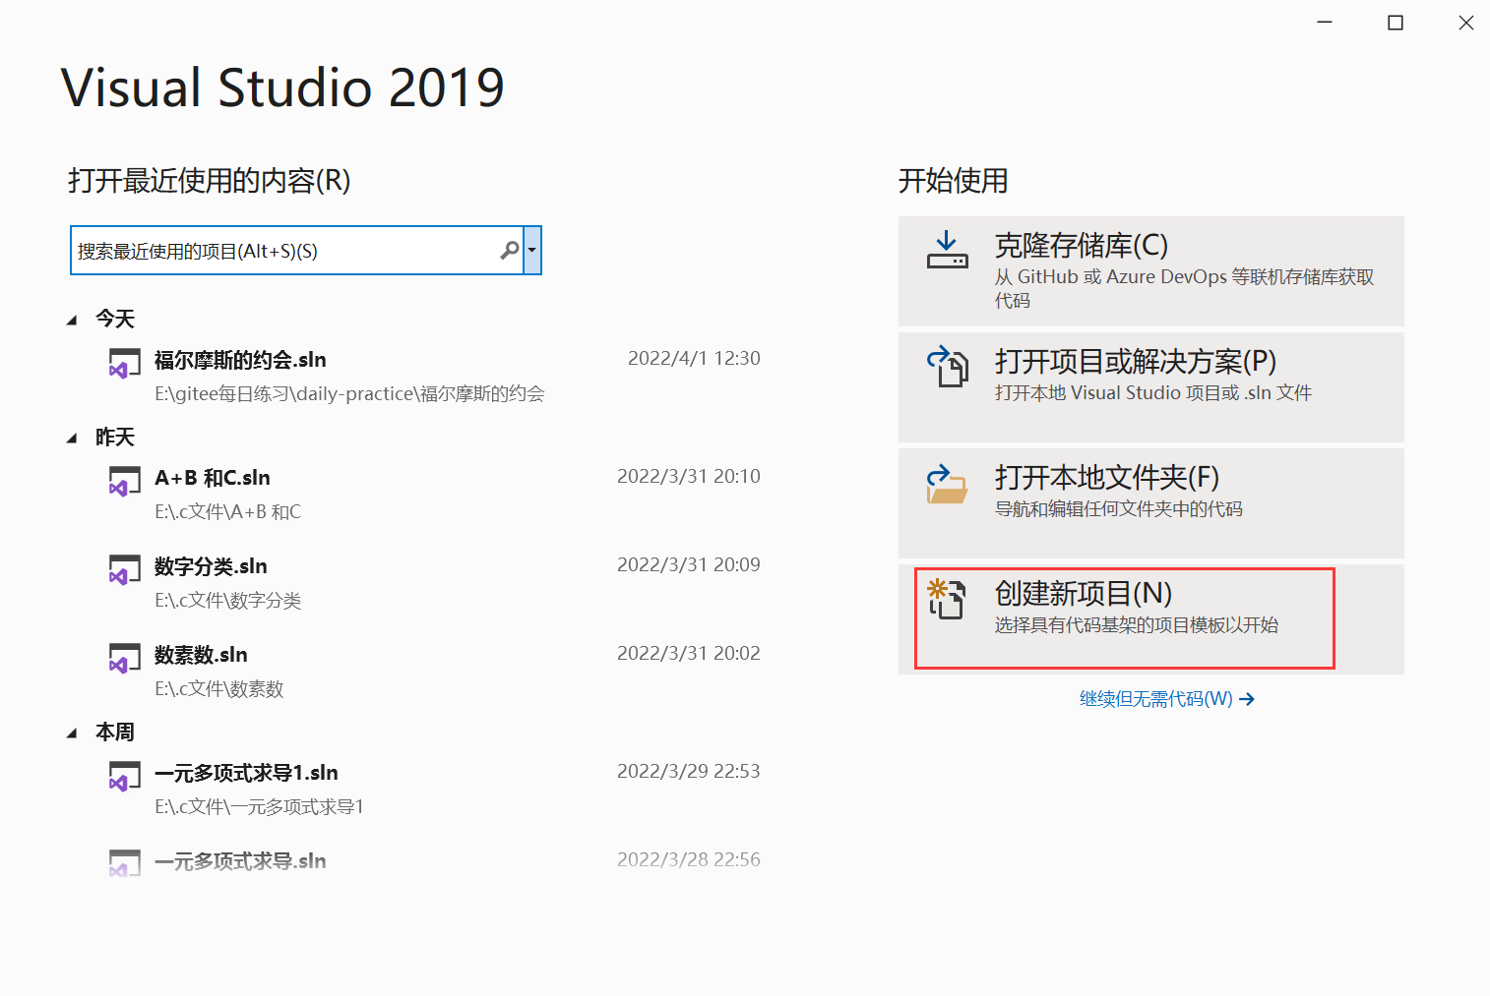Viewport: 1490px width, 996px height.
Task: Click the magnifier icon in the search box
Action: [510, 251]
